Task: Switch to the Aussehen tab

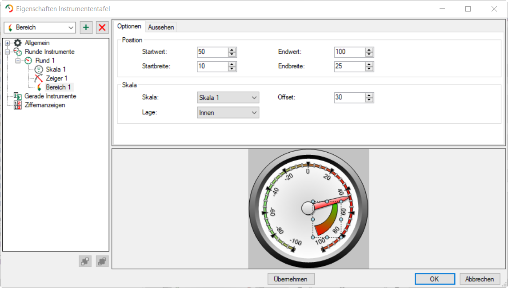Action: coord(161,28)
